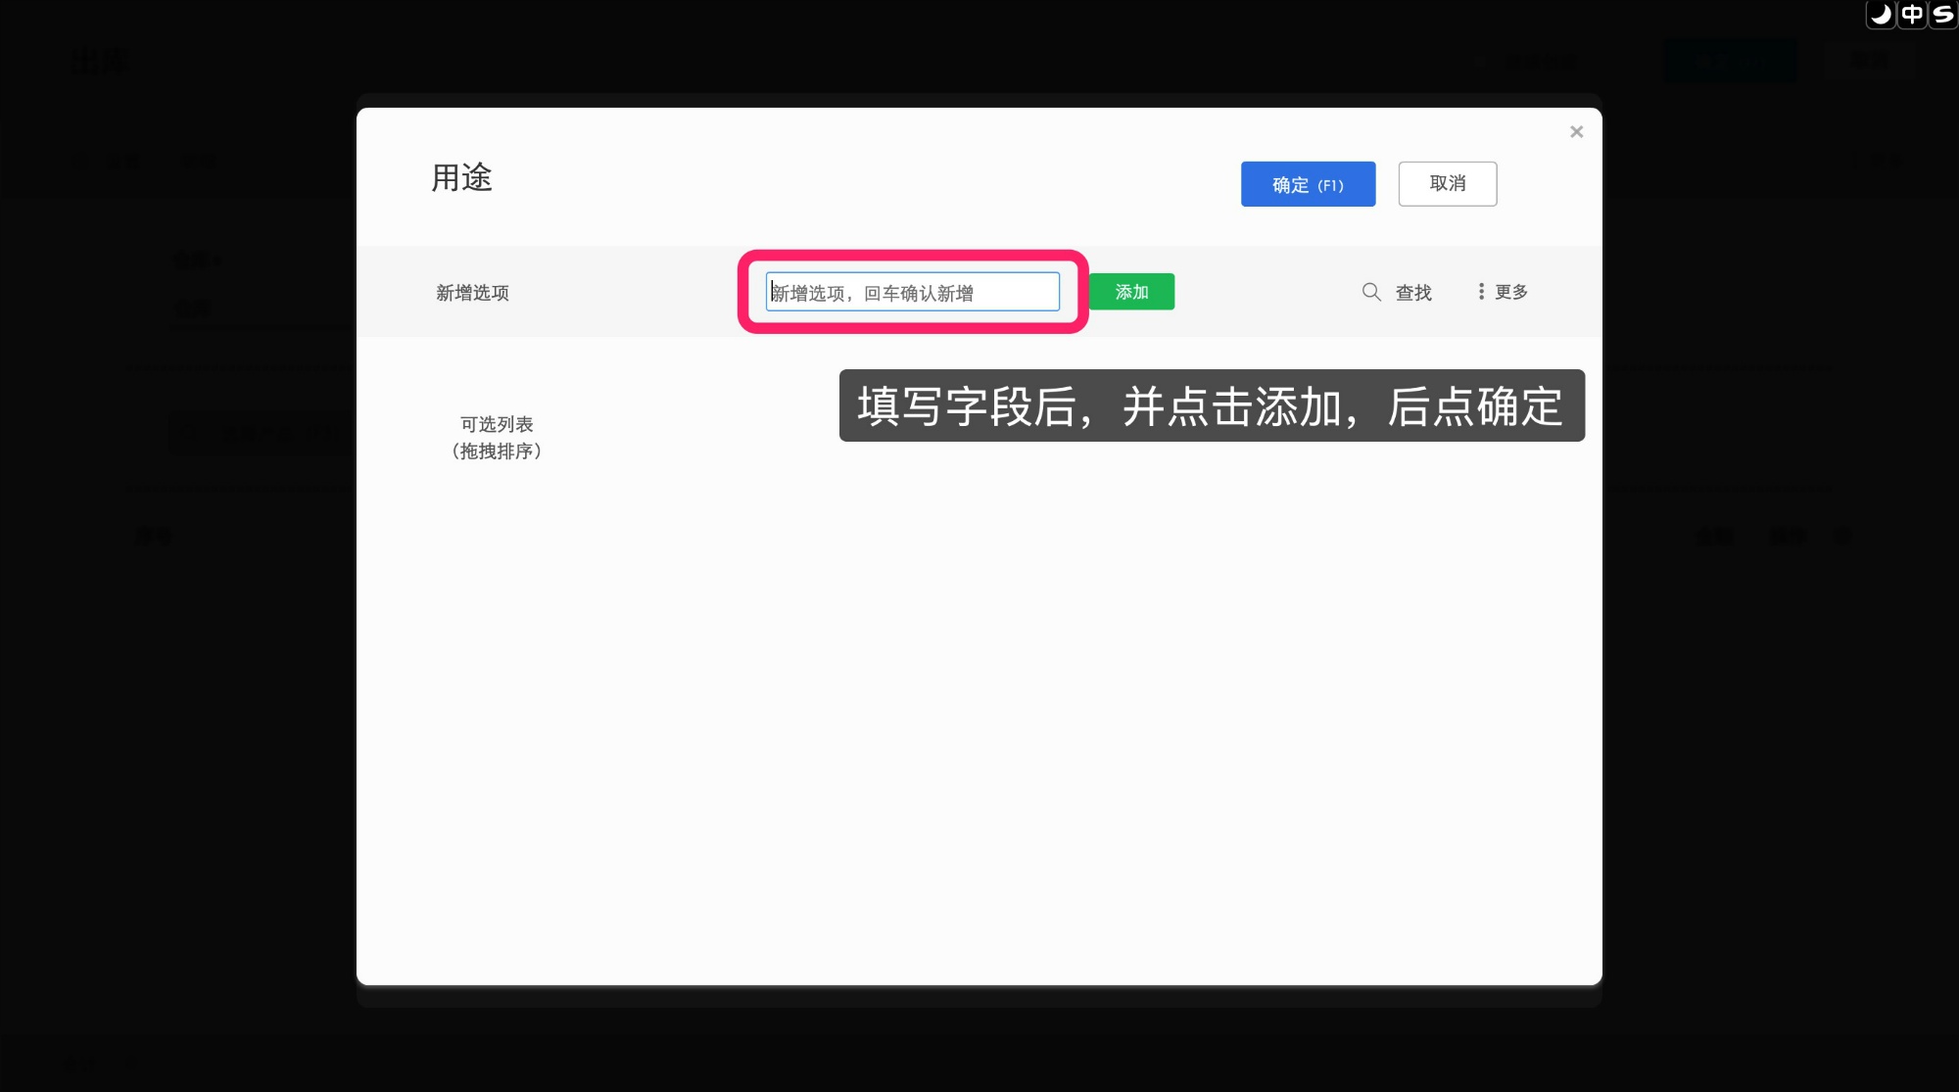The image size is (1959, 1092).
Task: Click the 查找 label
Action: [x=1413, y=293]
